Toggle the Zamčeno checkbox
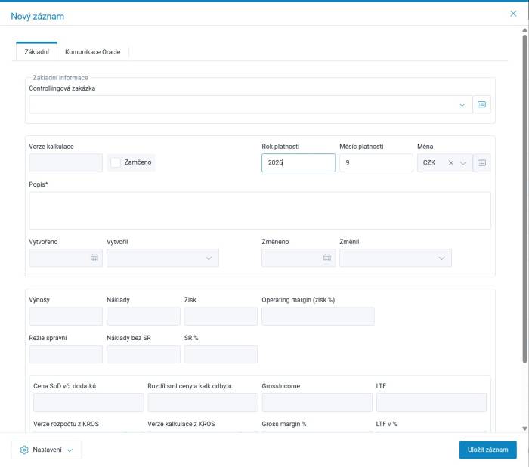529x467 pixels. [x=116, y=162]
